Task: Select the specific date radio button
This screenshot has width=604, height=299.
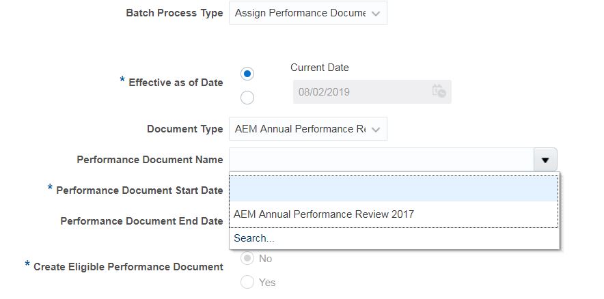Action: click(x=247, y=98)
